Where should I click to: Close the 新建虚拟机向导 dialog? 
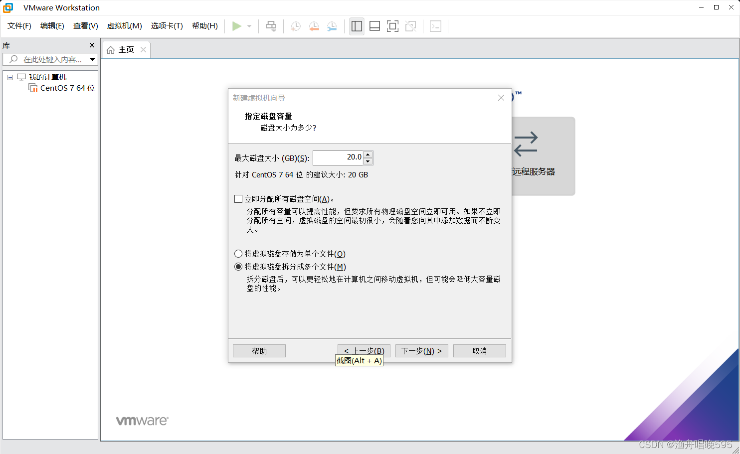(x=501, y=98)
